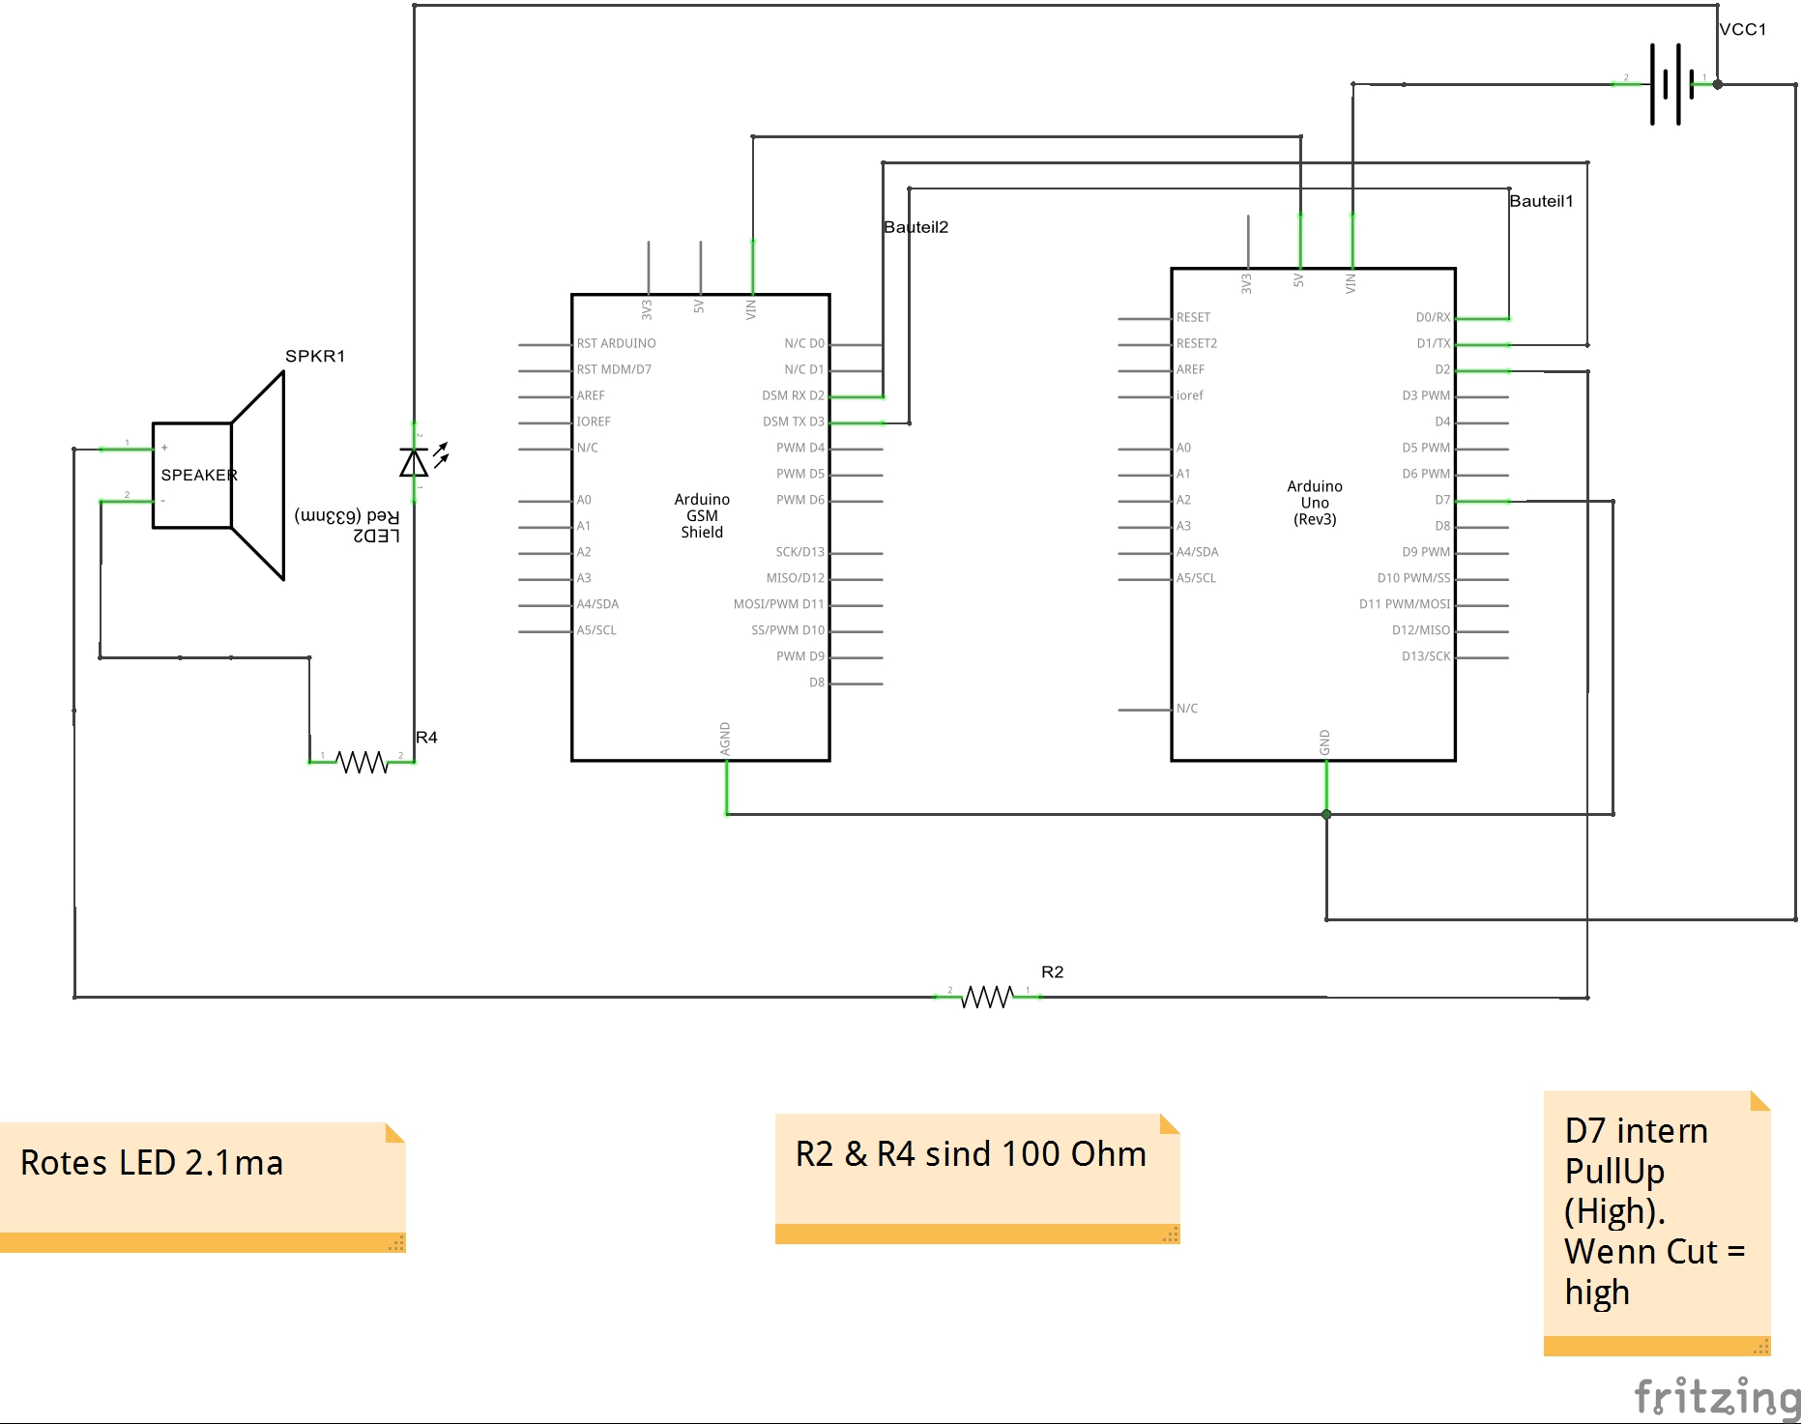Click 'MOSI/PWM D11' pin on GSM Shield
Viewport: 1801px width, 1424px height.
tap(779, 604)
